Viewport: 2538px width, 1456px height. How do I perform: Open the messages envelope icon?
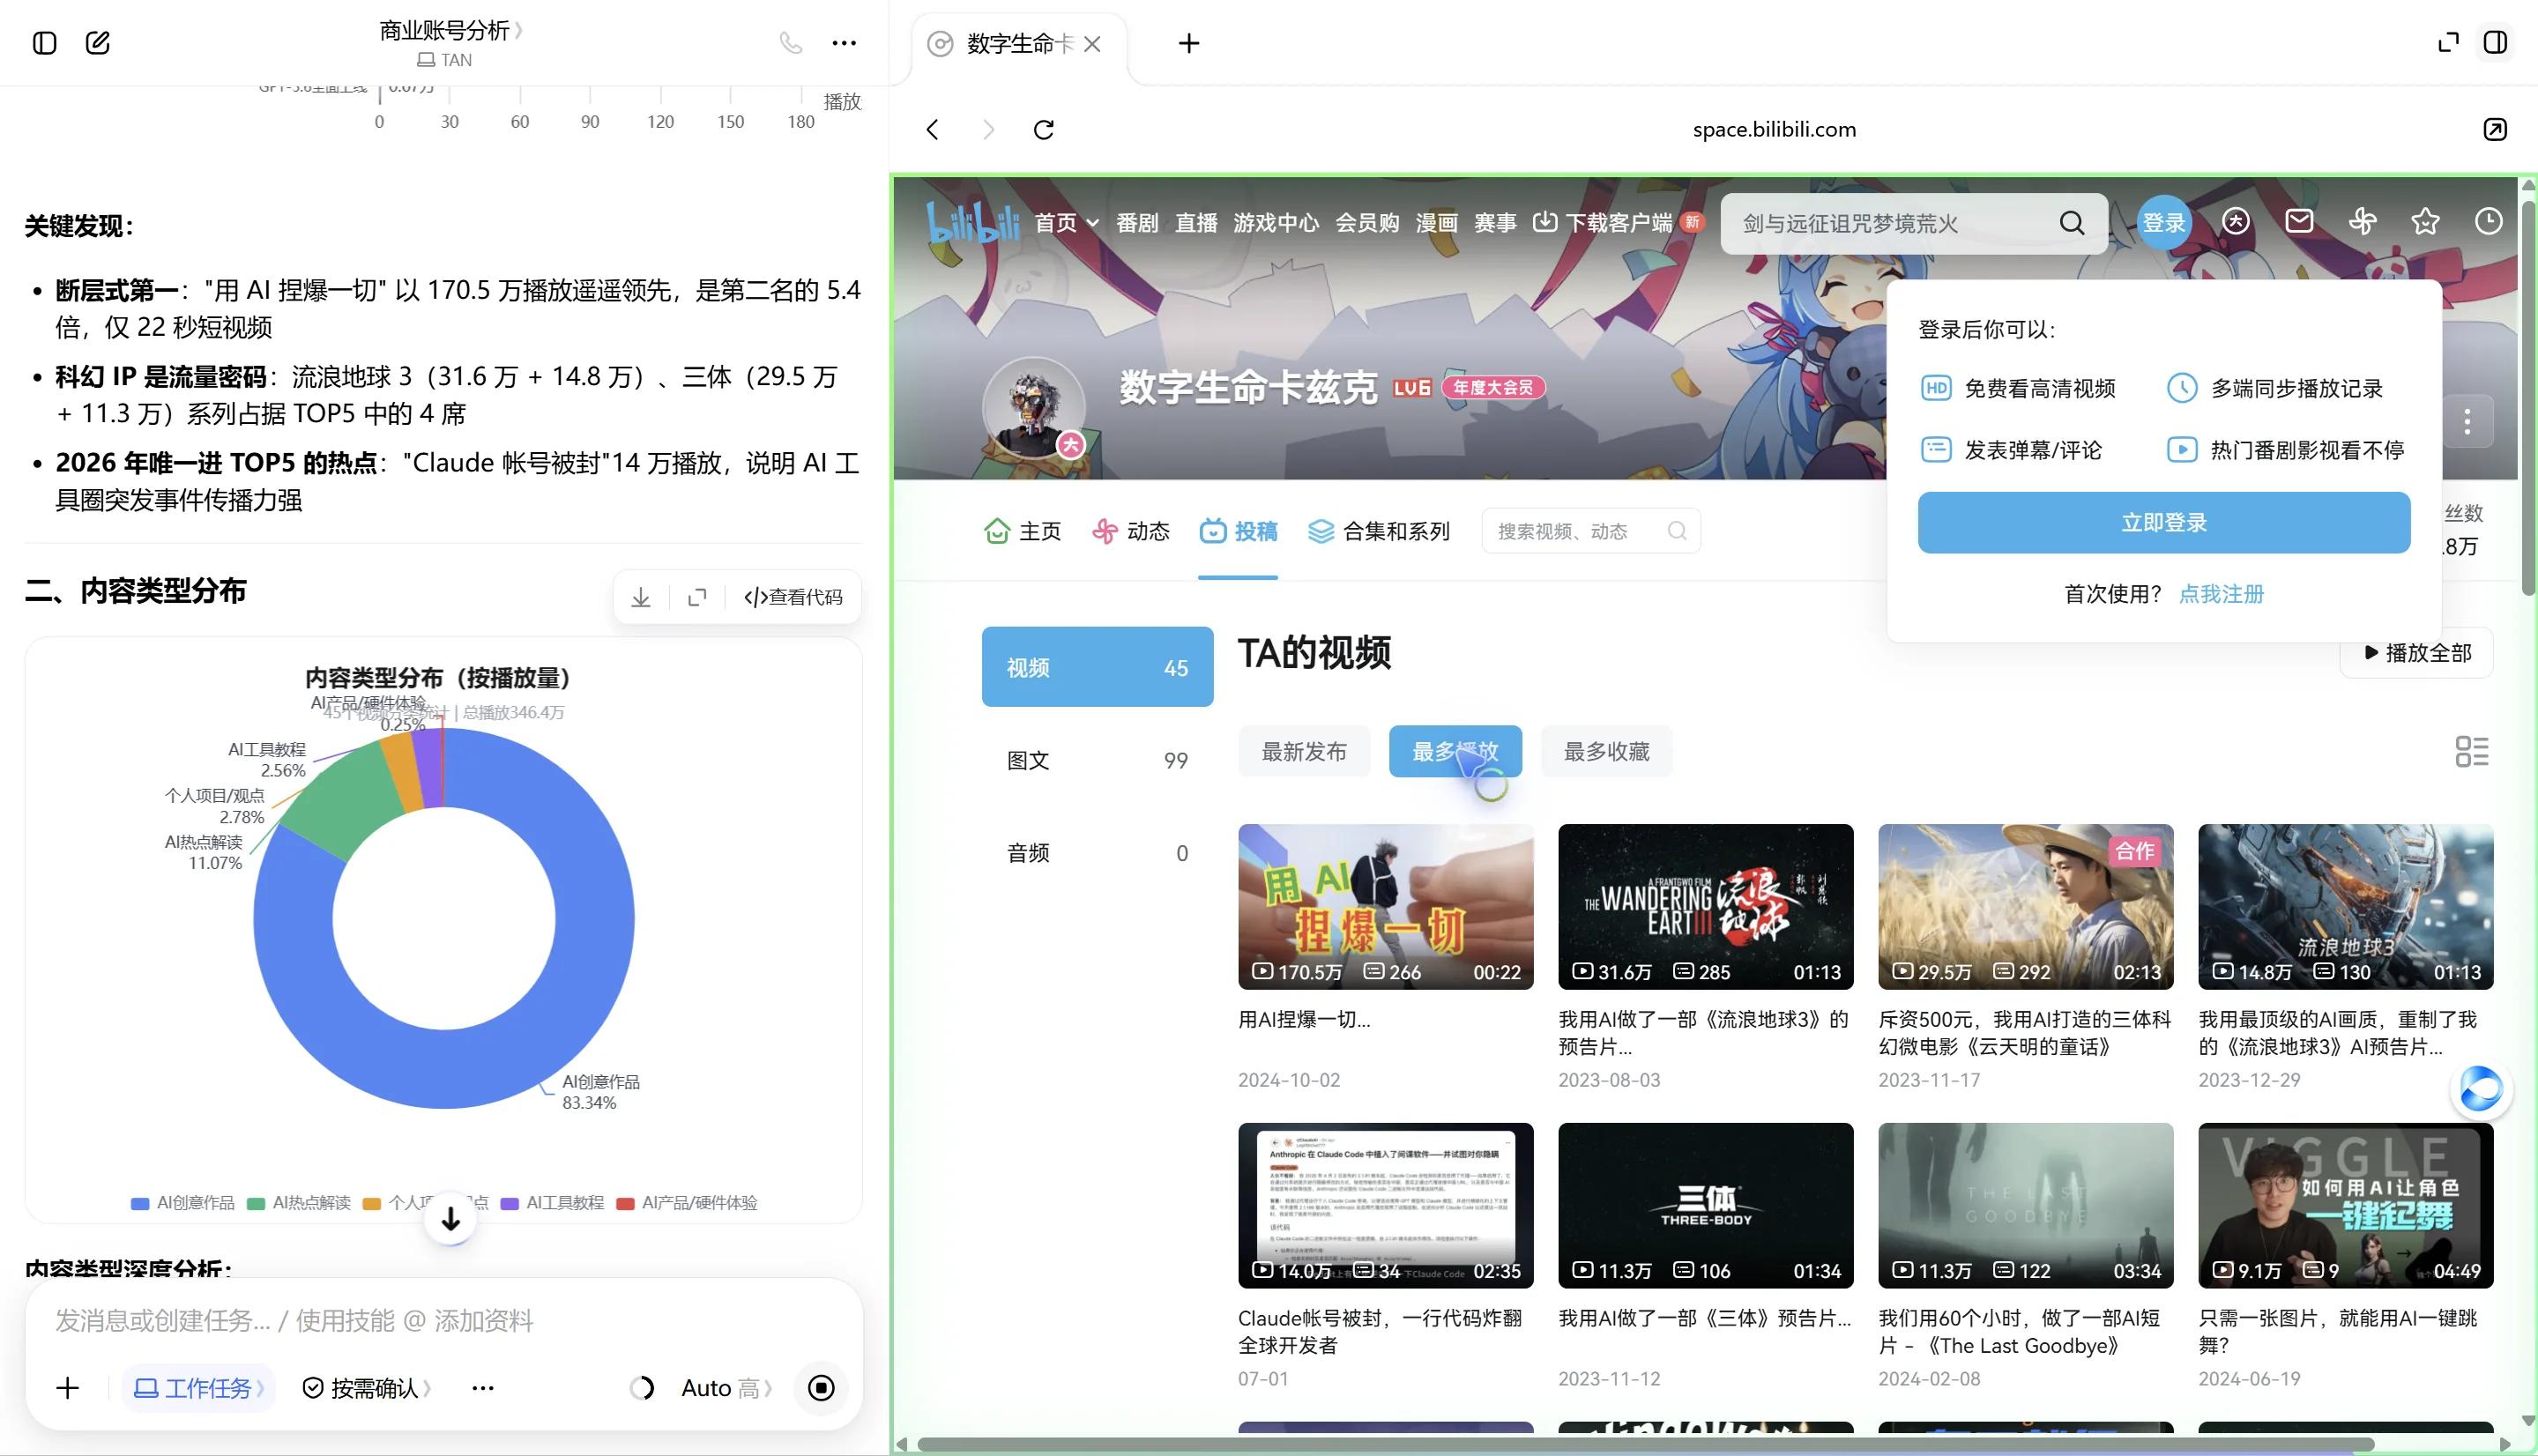(2299, 221)
